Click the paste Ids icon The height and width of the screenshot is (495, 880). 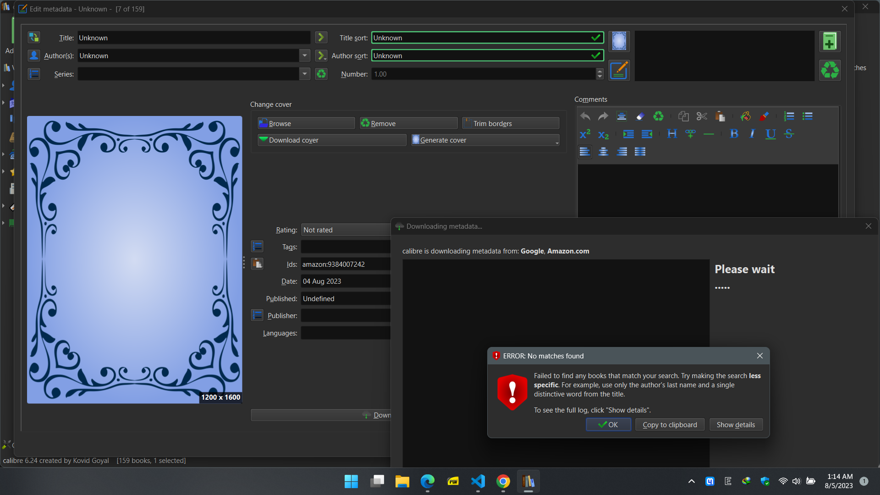point(257,264)
